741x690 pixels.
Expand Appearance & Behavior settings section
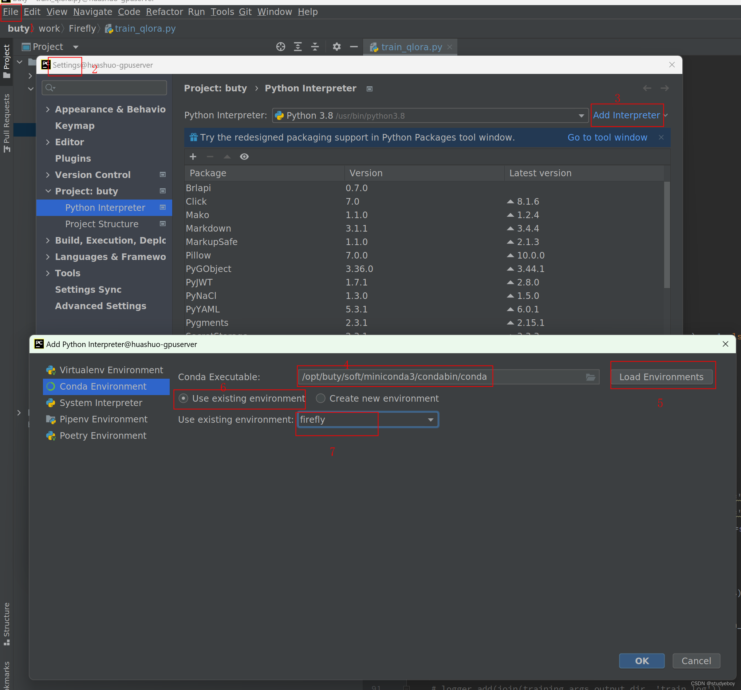(48, 109)
